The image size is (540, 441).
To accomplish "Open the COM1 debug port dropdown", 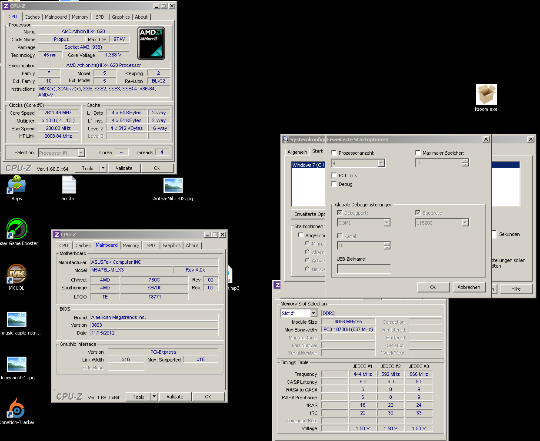I will tap(387, 222).
